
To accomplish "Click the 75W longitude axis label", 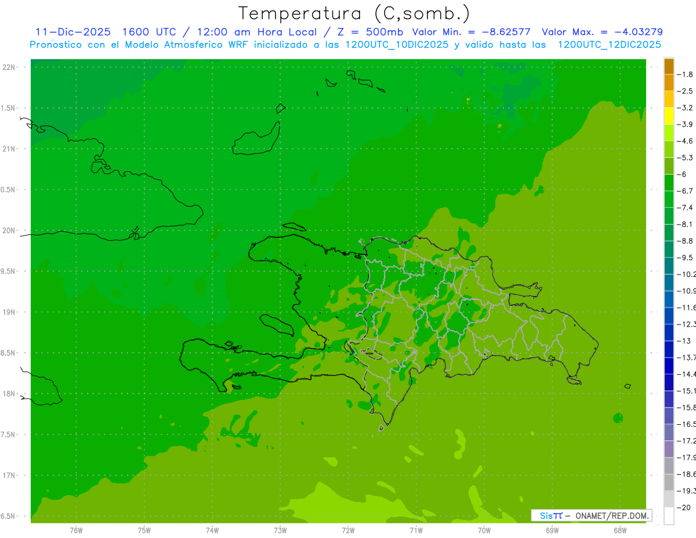I will (144, 530).
